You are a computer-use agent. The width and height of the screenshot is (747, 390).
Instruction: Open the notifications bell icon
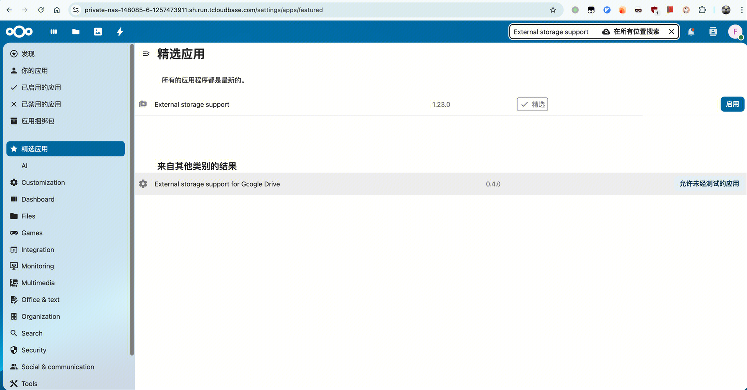point(691,32)
